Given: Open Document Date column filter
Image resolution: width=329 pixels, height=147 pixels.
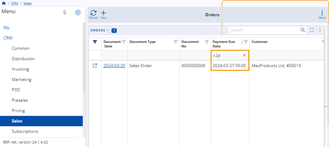Looking at the screenshot, I should coord(124,42).
